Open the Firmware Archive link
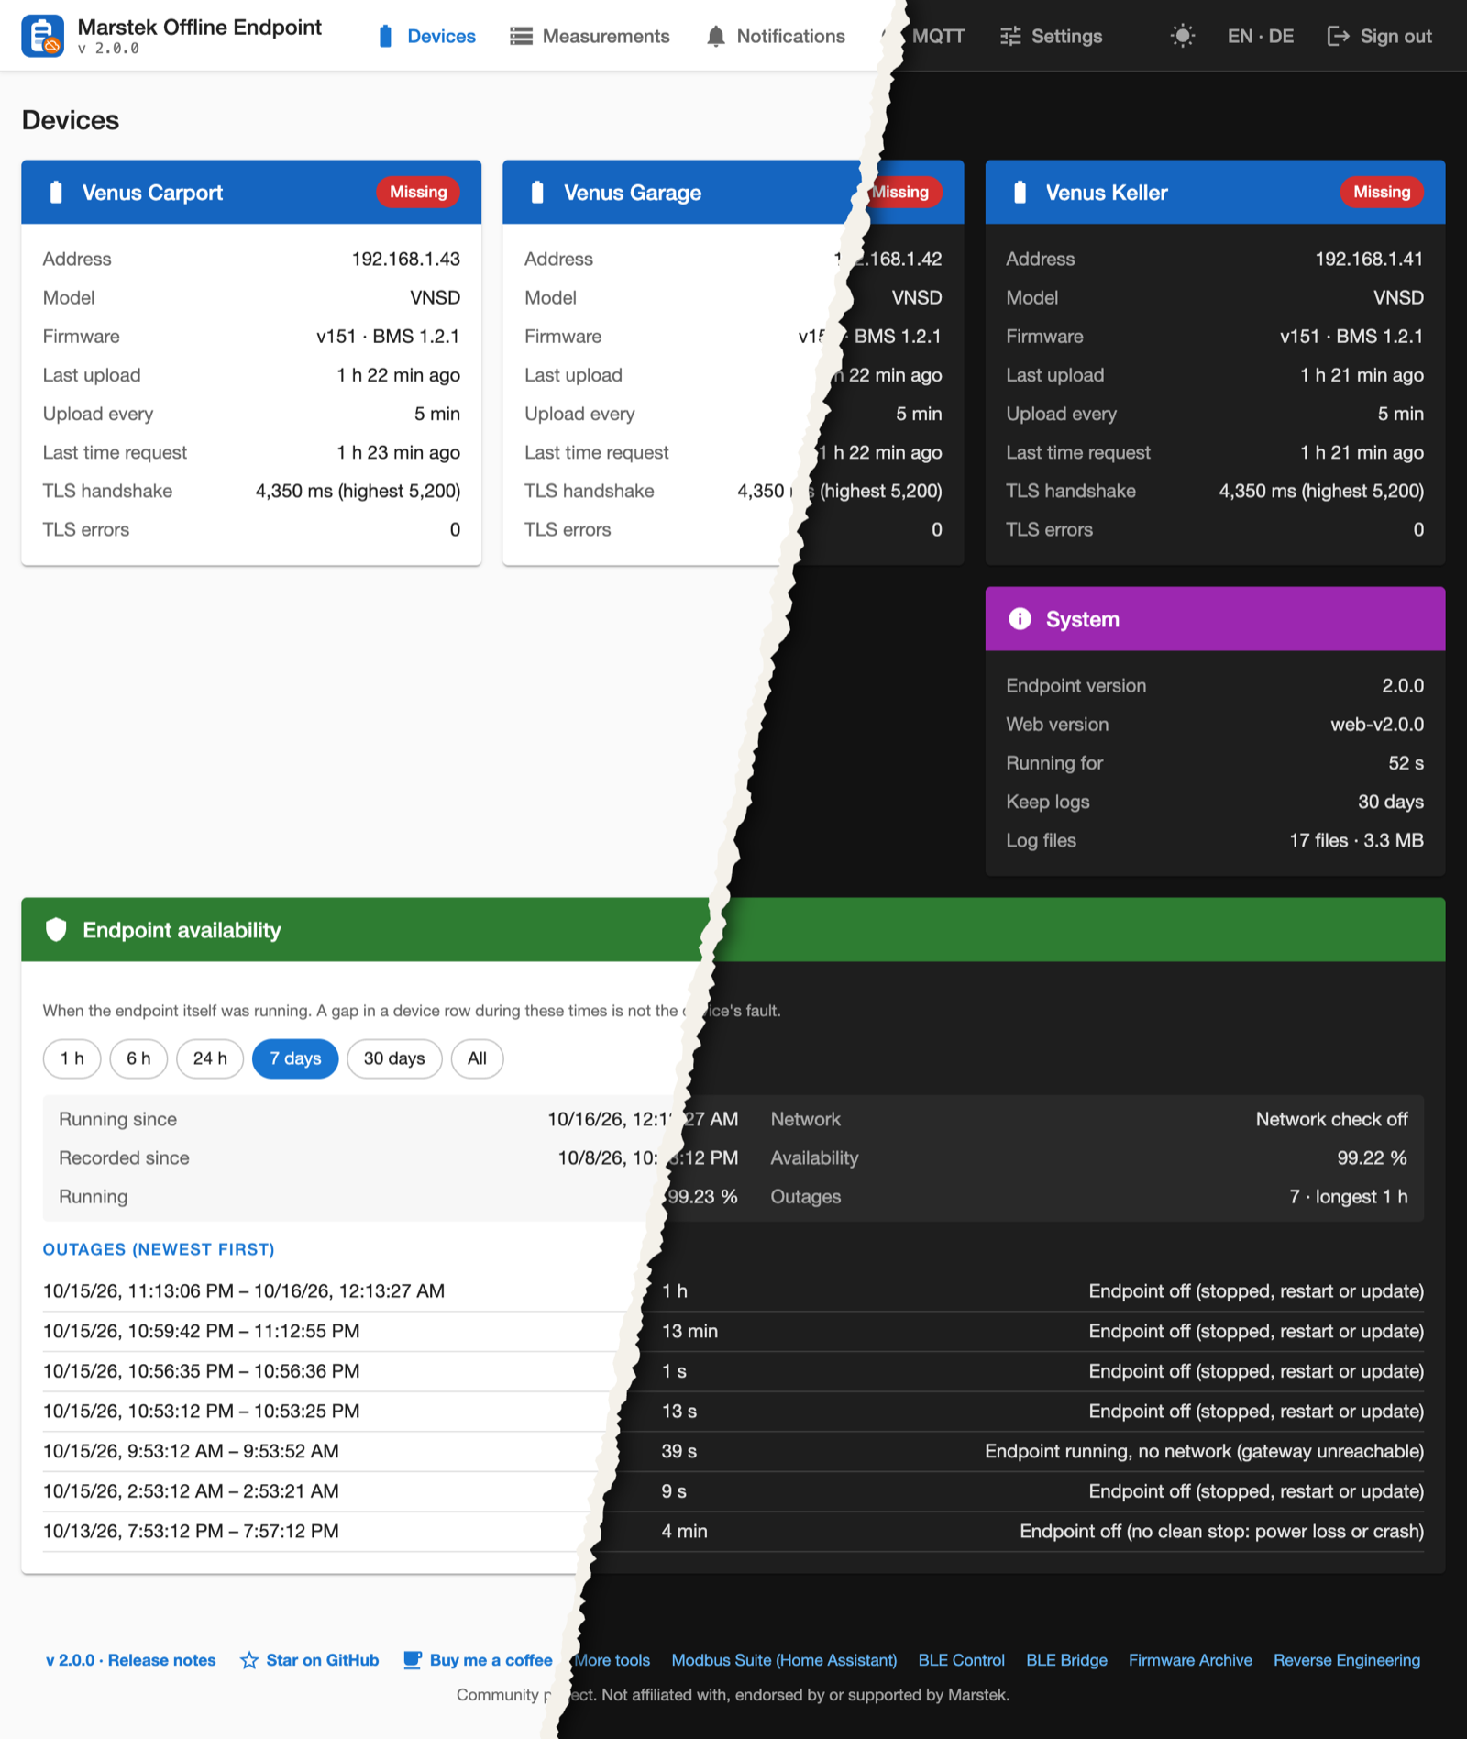Screen dimensions: 1467x1739 [1190, 1660]
